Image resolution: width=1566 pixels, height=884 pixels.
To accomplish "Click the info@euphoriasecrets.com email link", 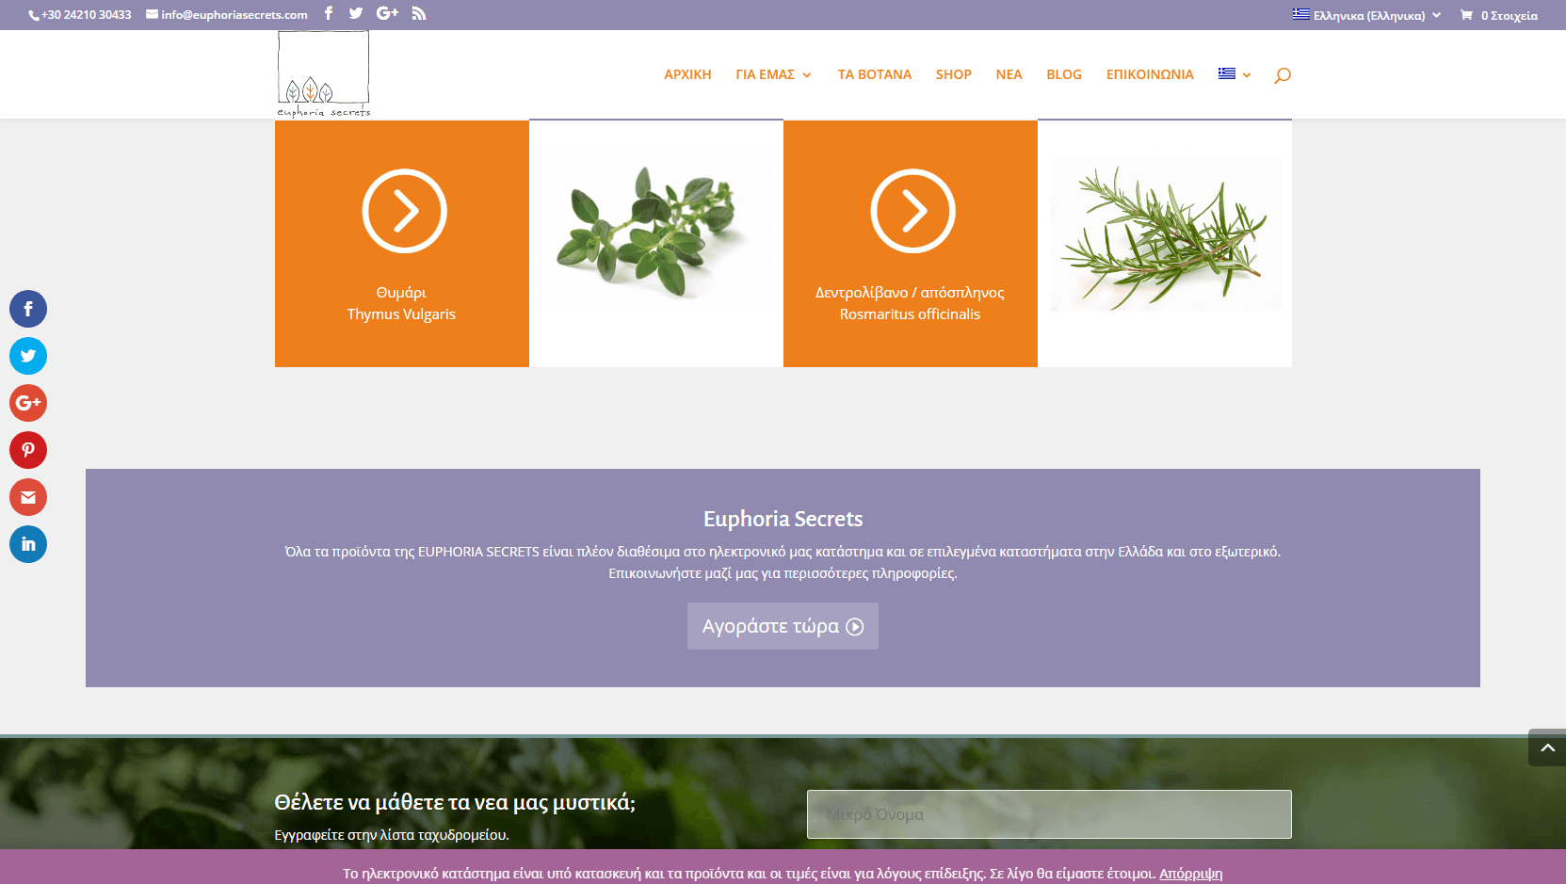I will [227, 15].
